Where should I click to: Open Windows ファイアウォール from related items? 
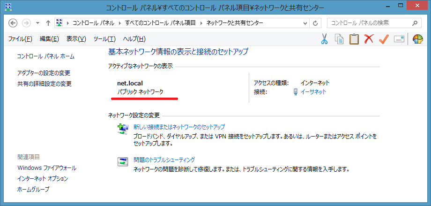(x=47, y=168)
